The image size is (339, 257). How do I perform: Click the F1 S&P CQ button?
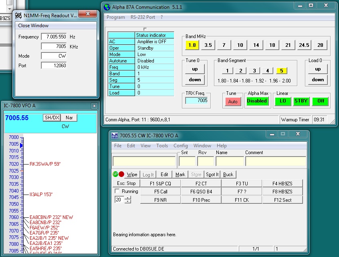[160, 184]
